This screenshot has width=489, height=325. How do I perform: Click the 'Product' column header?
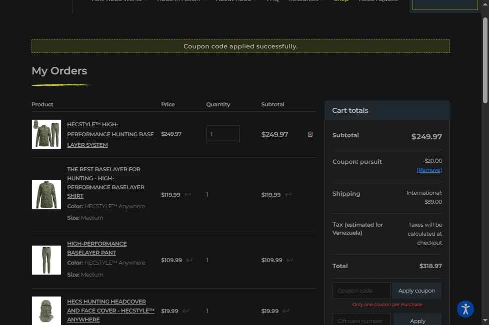pos(42,104)
